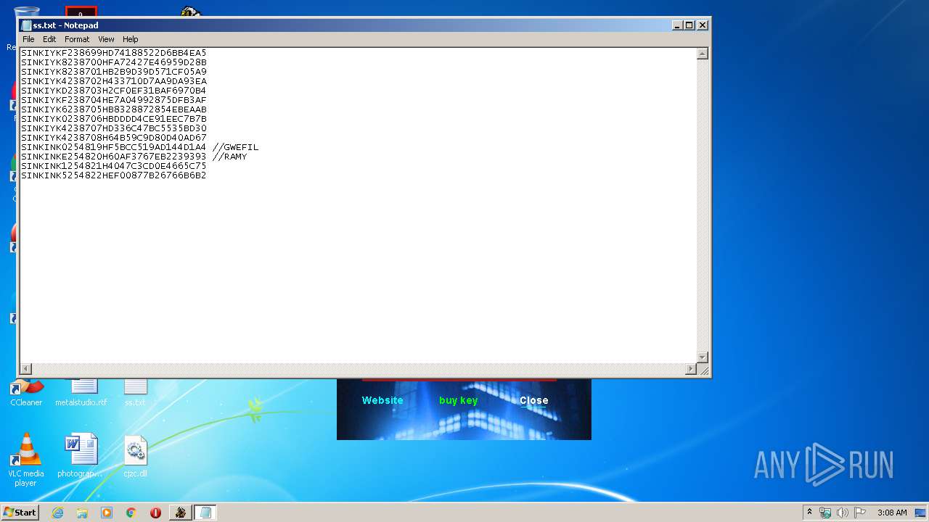Select the VLC media player desktop icon
This screenshot has height=522, width=929.
tap(26, 460)
